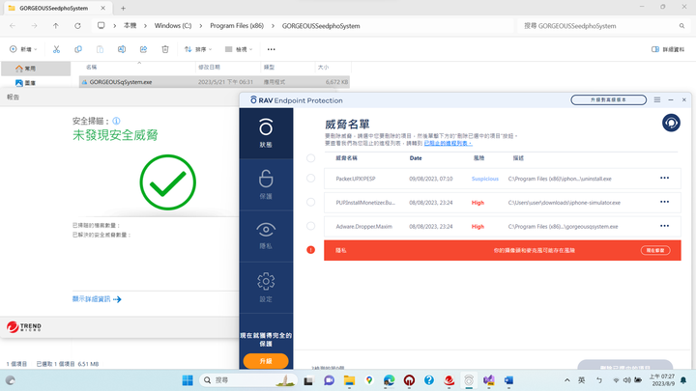Open the See more ellipsis in Explorer toolbar

pyautogui.click(x=272, y=49)
